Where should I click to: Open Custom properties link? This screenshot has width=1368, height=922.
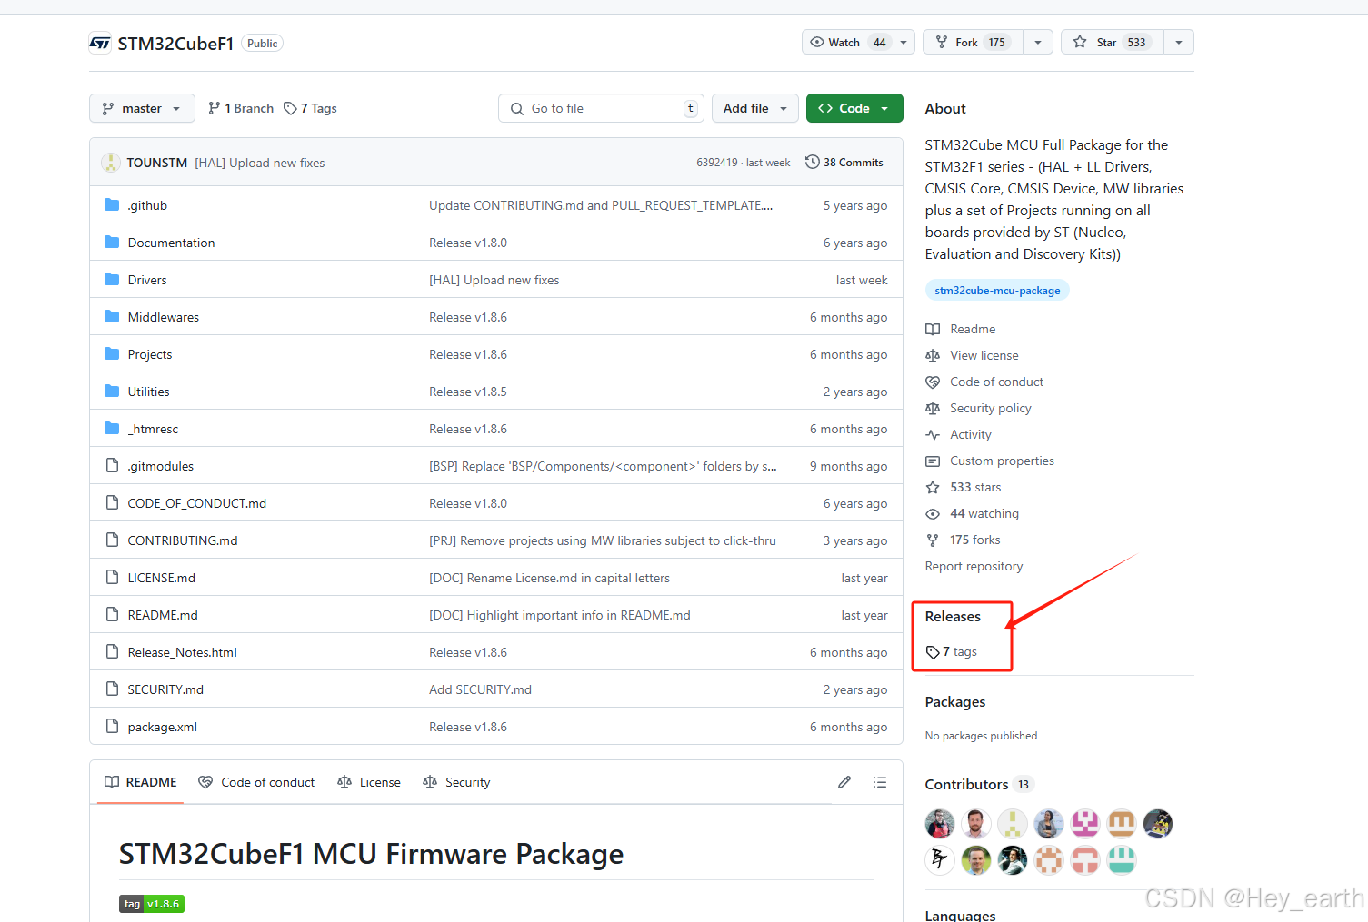990,461
